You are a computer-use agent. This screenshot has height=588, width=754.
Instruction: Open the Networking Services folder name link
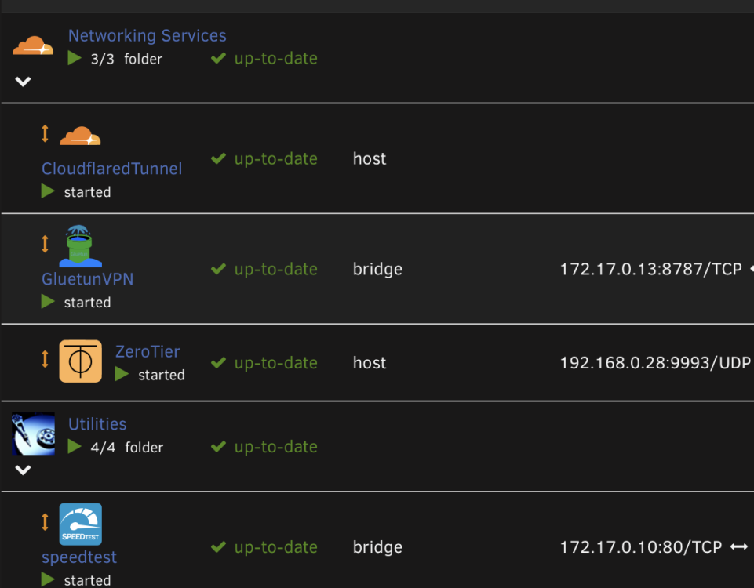(148, 35)
